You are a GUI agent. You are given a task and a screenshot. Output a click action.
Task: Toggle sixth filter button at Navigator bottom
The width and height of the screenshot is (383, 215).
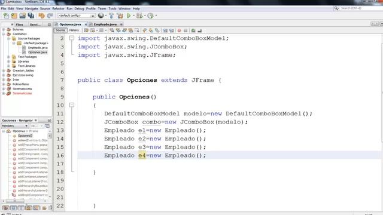click(x=44, y=208)
